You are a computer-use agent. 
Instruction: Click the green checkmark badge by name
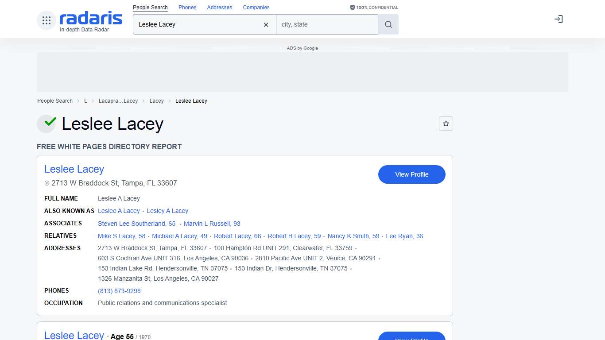[47, 124]
